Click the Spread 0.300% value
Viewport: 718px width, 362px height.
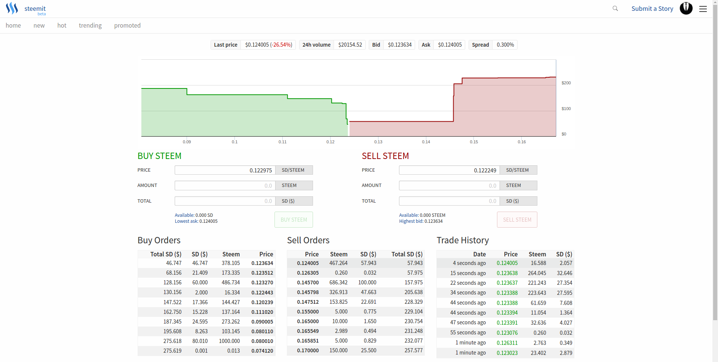(505, 45)
